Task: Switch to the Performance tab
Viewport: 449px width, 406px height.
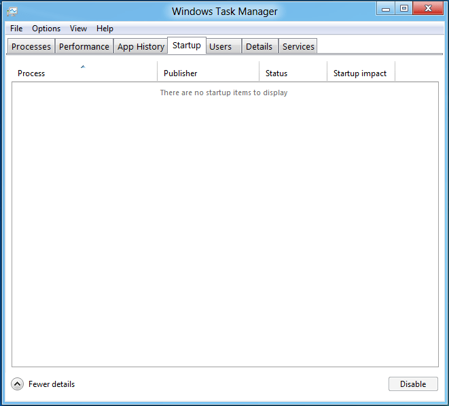Action: [84, 46]
